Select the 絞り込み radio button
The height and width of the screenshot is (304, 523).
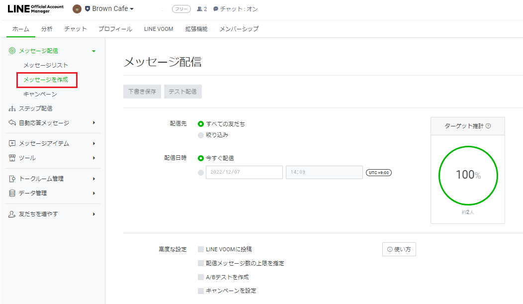tap(201, 135)
